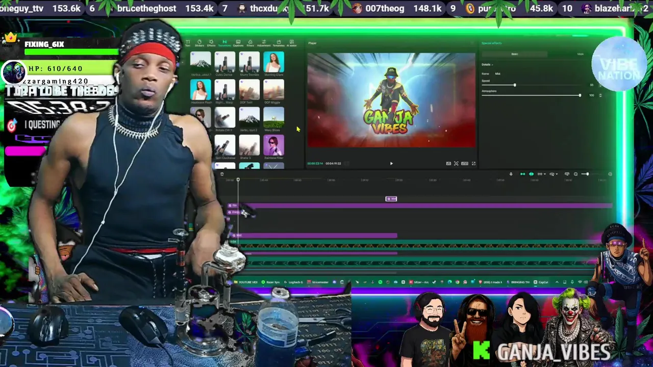Open the AI avatar panel
This screenshot has width=653, height=367.
(x=292, y=43)
